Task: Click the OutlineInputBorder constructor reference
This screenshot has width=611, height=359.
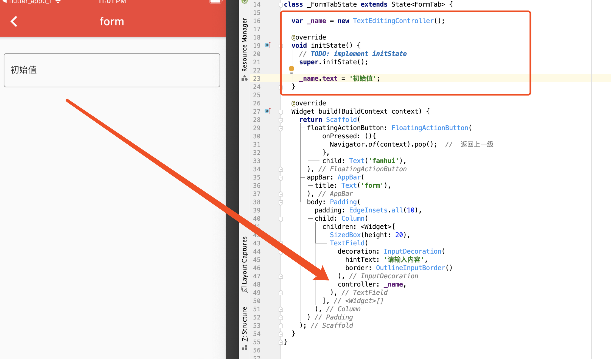Action: click(410, 268)
